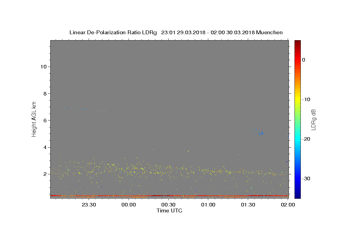
Task: Click the blue echo cluster near 5 km
Action: (x=260, y=133)
